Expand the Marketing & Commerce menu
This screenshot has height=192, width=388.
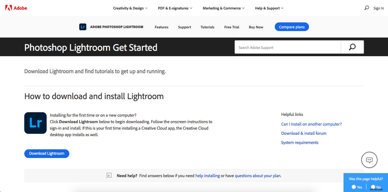point(223,8)
